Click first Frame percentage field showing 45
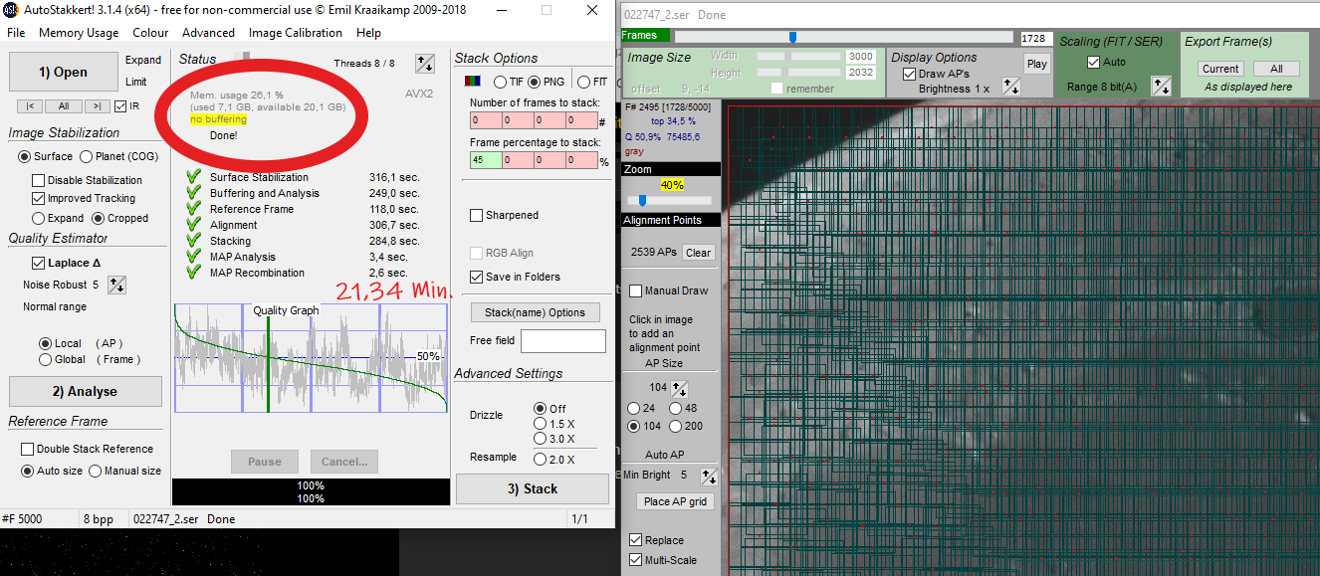Viewport: 1320px width, 576px height. [x=486, y=160]
